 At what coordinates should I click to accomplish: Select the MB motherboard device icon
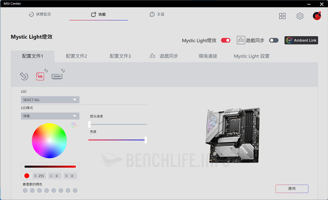tap(40, 76)
